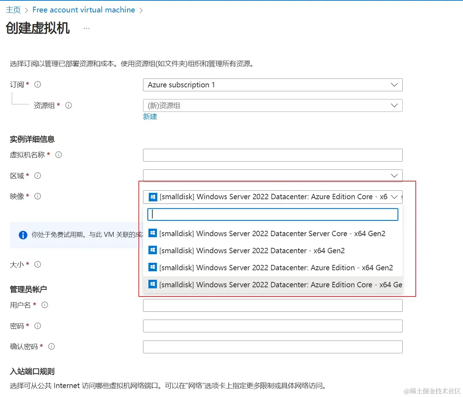The height and width of the screenshot is (397, 463).
Task: Go to 主页 breadcrumb link
Action: click(x=13, y=10)
